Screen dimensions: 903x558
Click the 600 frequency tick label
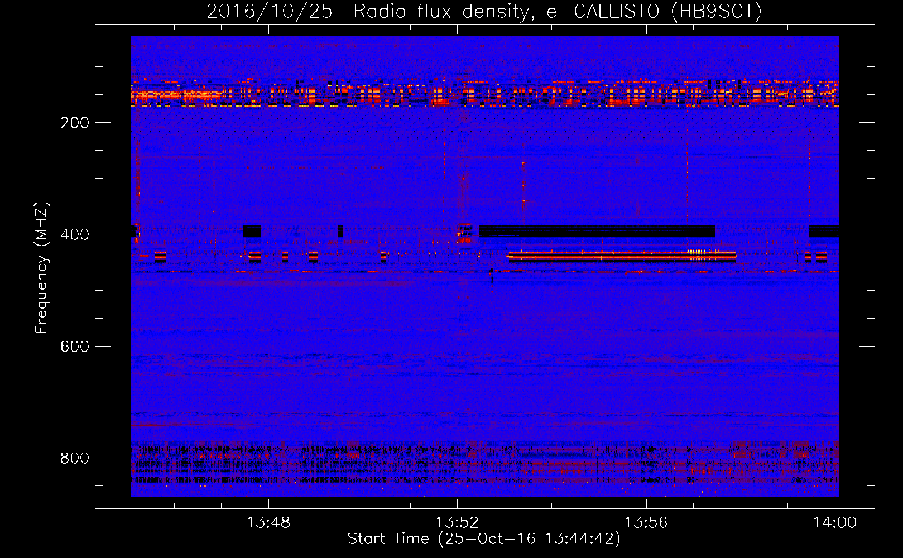click(75, 347)
